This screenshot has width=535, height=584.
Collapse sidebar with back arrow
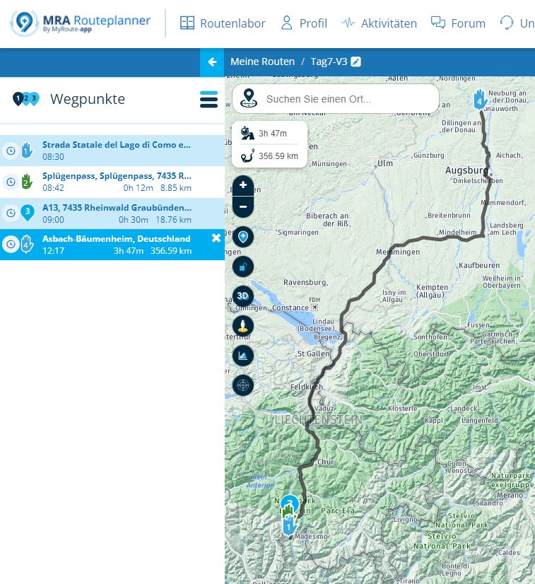pos(212,62)
